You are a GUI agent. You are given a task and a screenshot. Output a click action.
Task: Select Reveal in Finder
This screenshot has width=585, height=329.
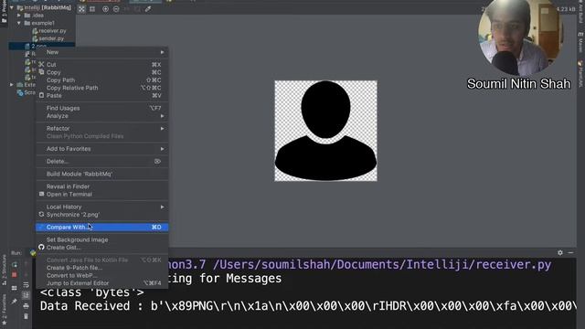point(101,186)
